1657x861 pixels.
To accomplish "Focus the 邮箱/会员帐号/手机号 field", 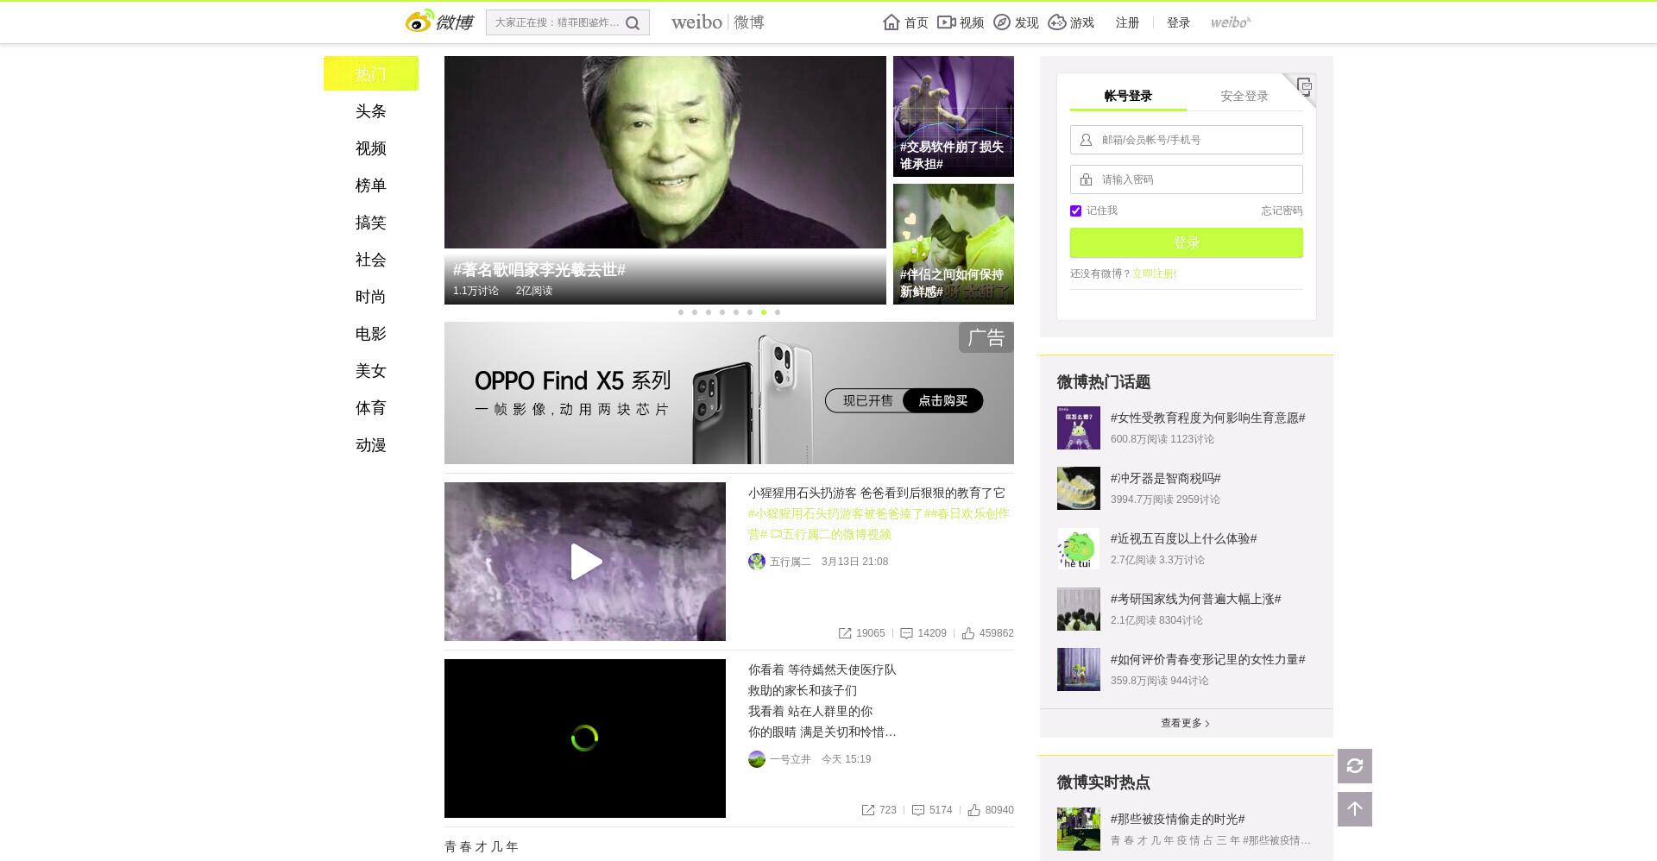I will pyautogui.click(x=1187, y=140).
